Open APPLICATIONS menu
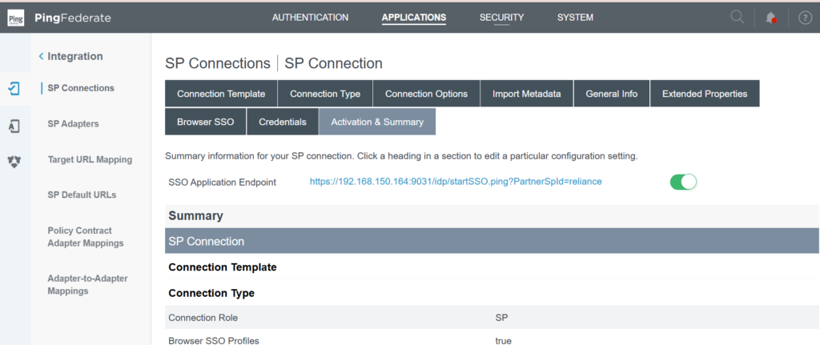The width and height of the screenshot is (820, 345). tap(414, 18)
